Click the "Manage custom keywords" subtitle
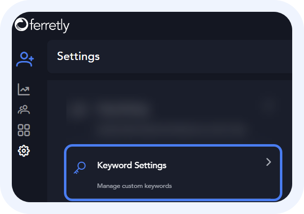 [x=134, y=186]
